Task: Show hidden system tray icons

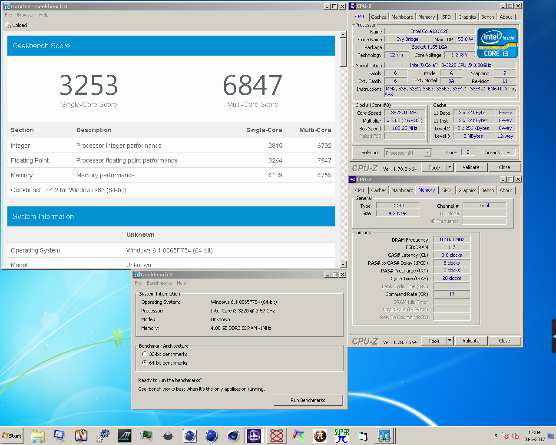Action: pos(496,435)
